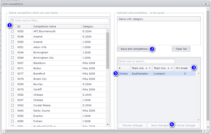
Task: Tick the checkbox for AFC Bournemouth
Action: [x=12, y=31]
